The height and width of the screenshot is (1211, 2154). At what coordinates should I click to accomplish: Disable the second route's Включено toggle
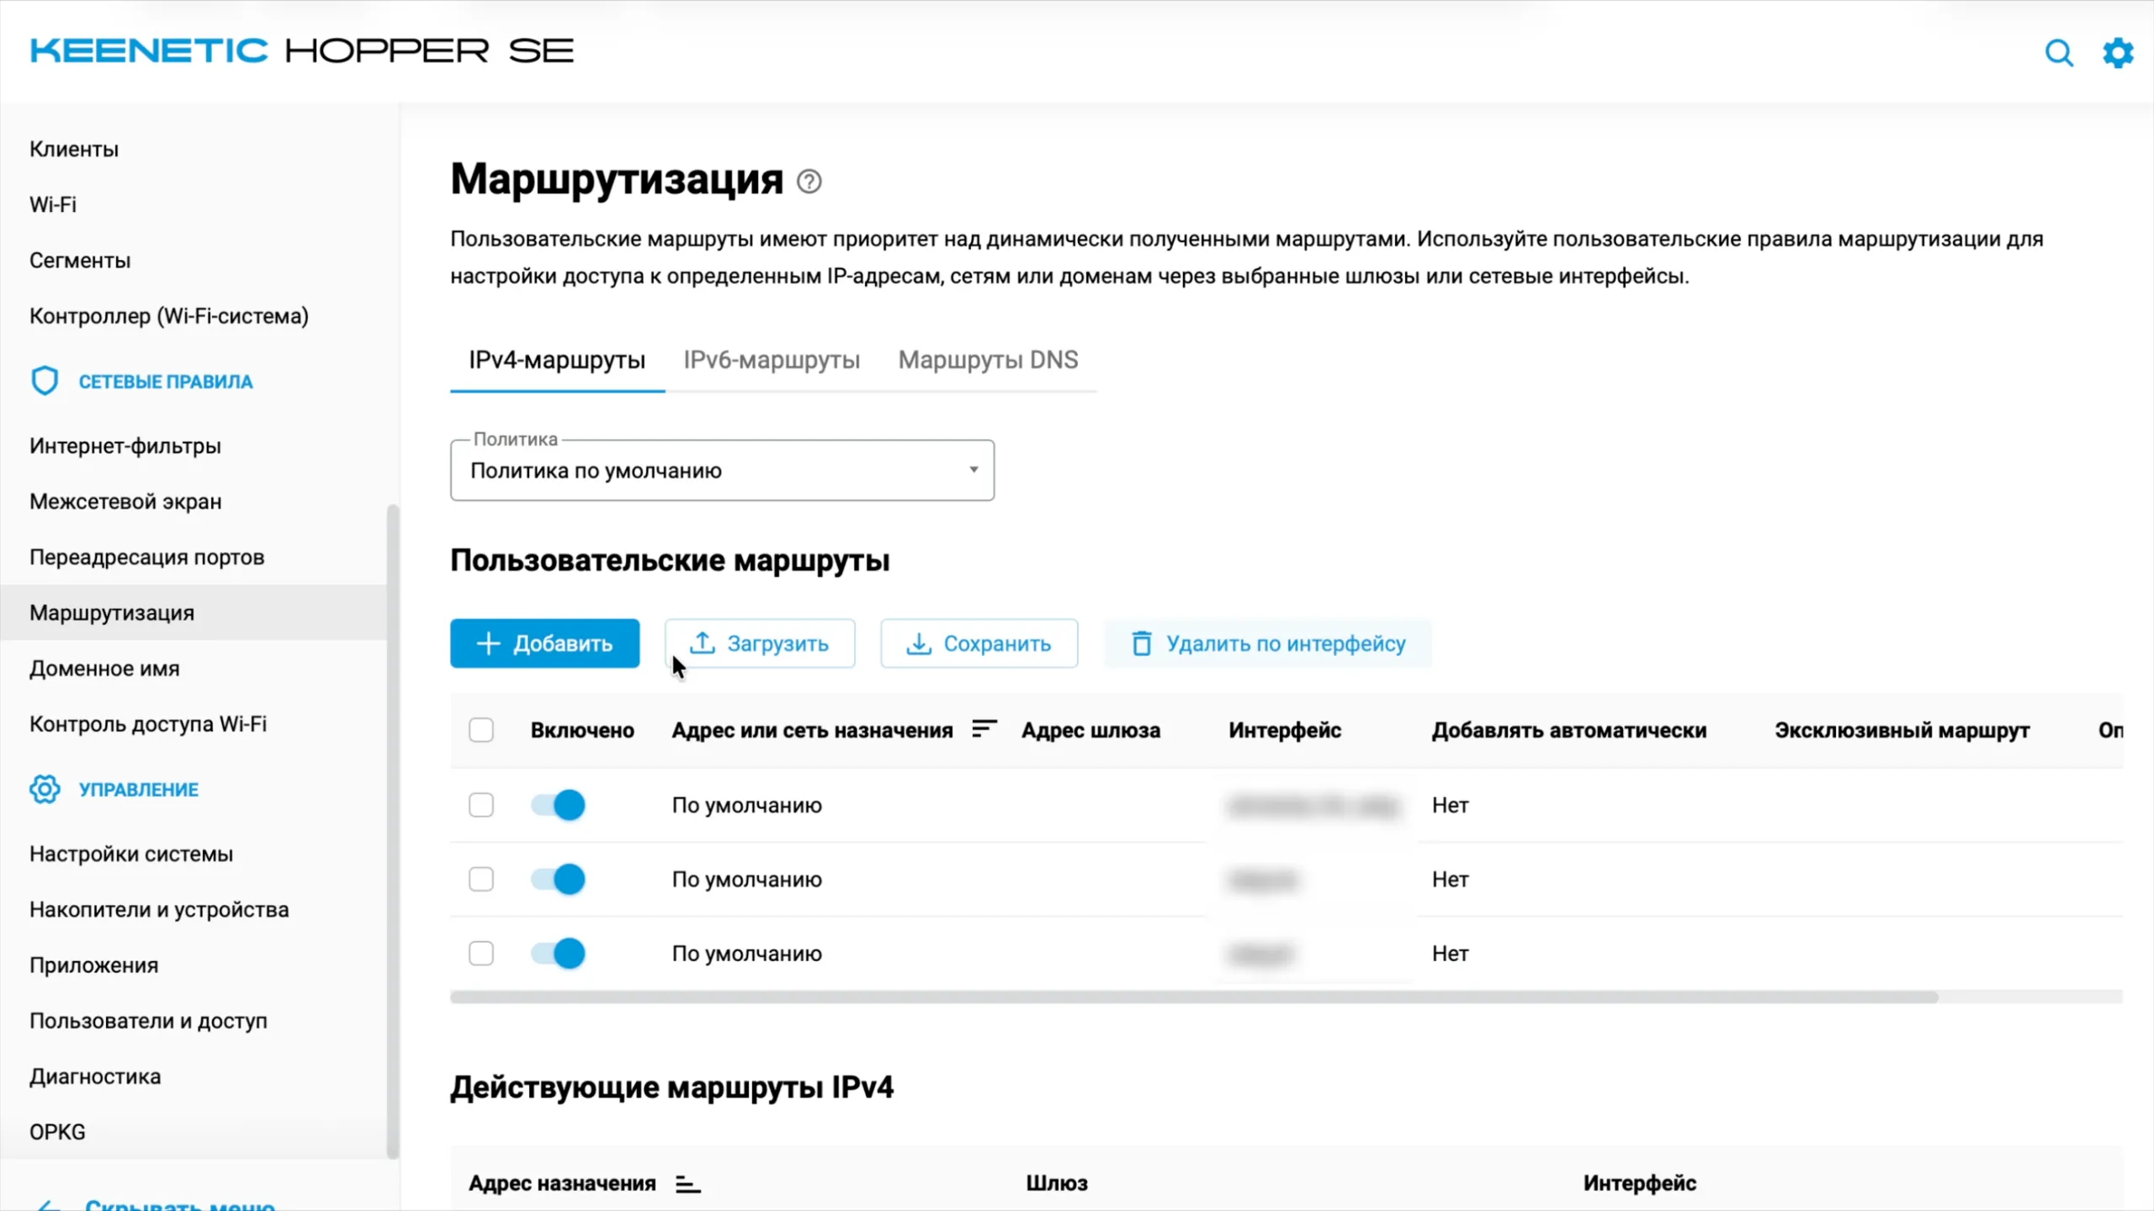[558, 879]
